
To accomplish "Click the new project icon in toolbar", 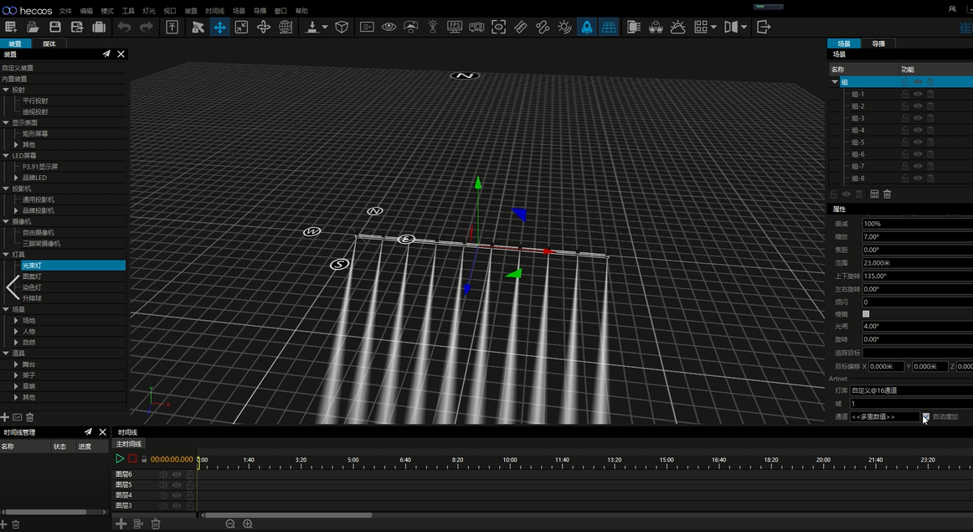I will pyautogui.click(x=11, y=27).
